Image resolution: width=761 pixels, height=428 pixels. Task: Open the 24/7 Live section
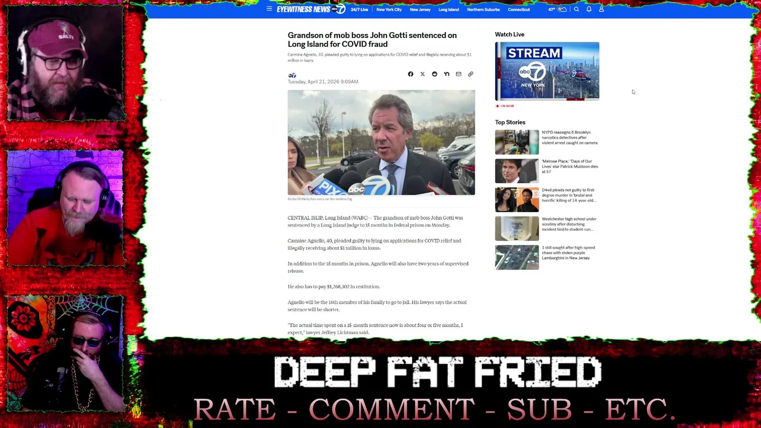[x=359, y=10]
